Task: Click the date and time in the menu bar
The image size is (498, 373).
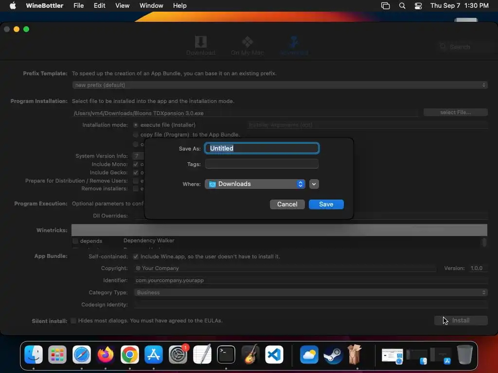Action: tap(459, 5)
